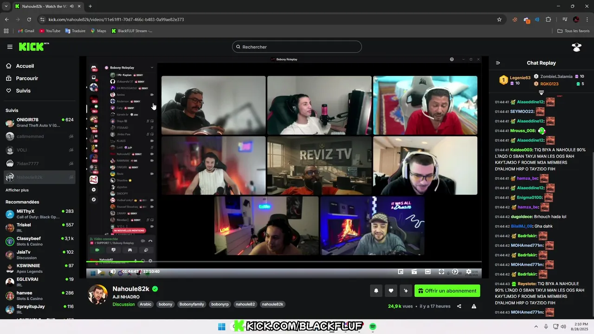Open recommended channel Triskel
The width and height of the screenshot is (594, 334).
[x=39, y=227]
